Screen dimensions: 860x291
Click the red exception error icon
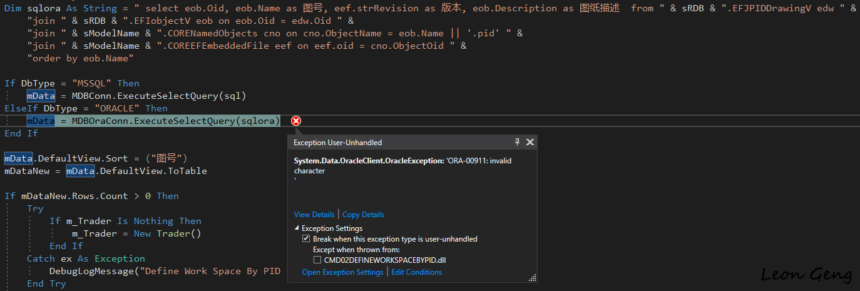pyautogui.click(x=296, y=121)
